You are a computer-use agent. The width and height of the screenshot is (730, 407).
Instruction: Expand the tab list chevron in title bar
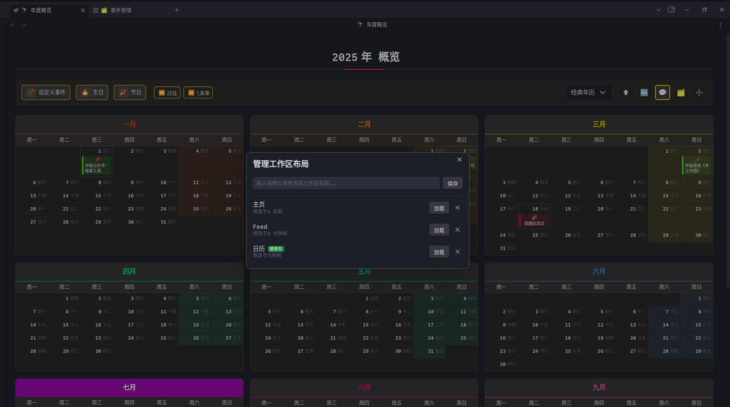658,10
